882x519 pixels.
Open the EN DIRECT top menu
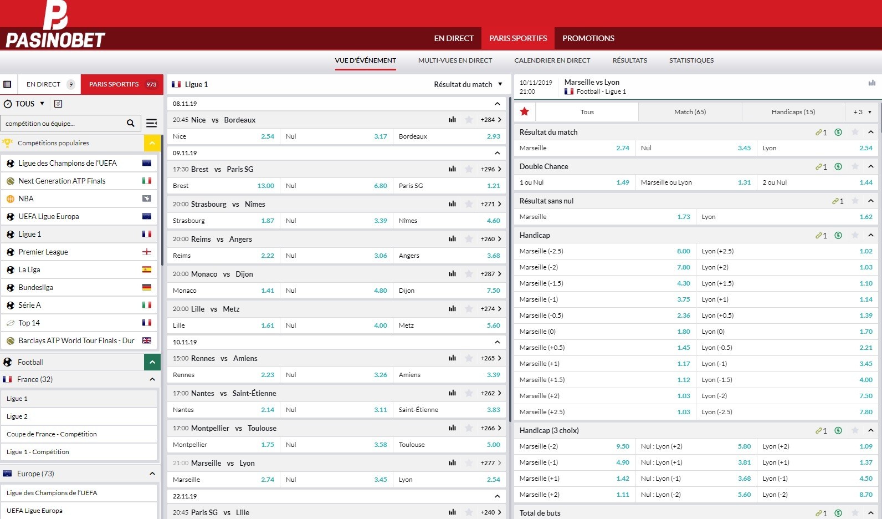tap(454, 38)
